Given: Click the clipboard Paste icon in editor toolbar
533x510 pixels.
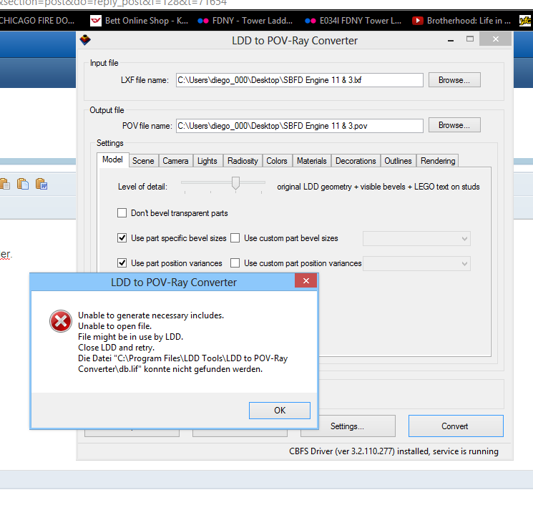Looking at the screenshot, I should coord(5,184).
